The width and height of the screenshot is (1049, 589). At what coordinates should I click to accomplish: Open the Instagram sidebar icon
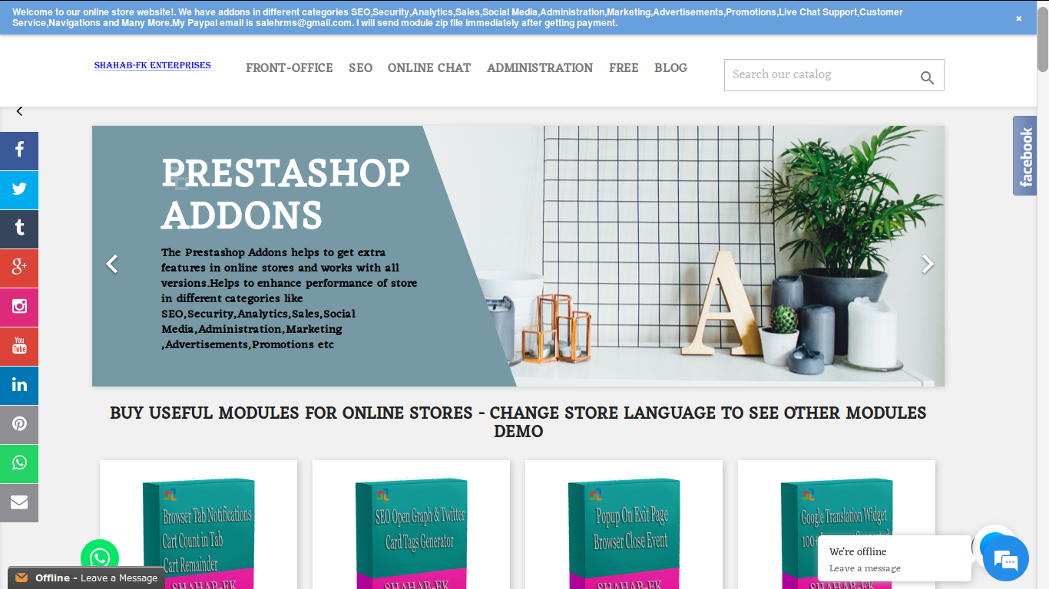pos(19,307)
